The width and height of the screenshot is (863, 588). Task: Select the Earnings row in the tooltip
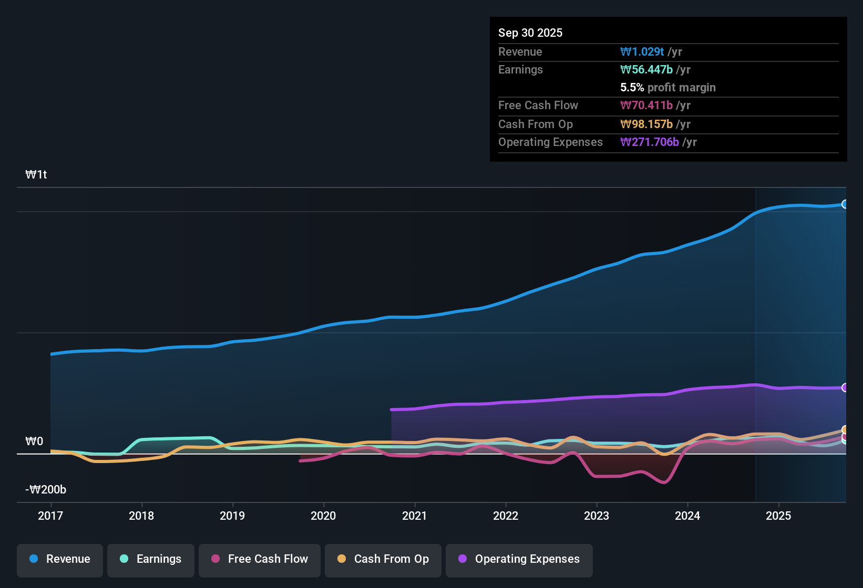point(668,69)
